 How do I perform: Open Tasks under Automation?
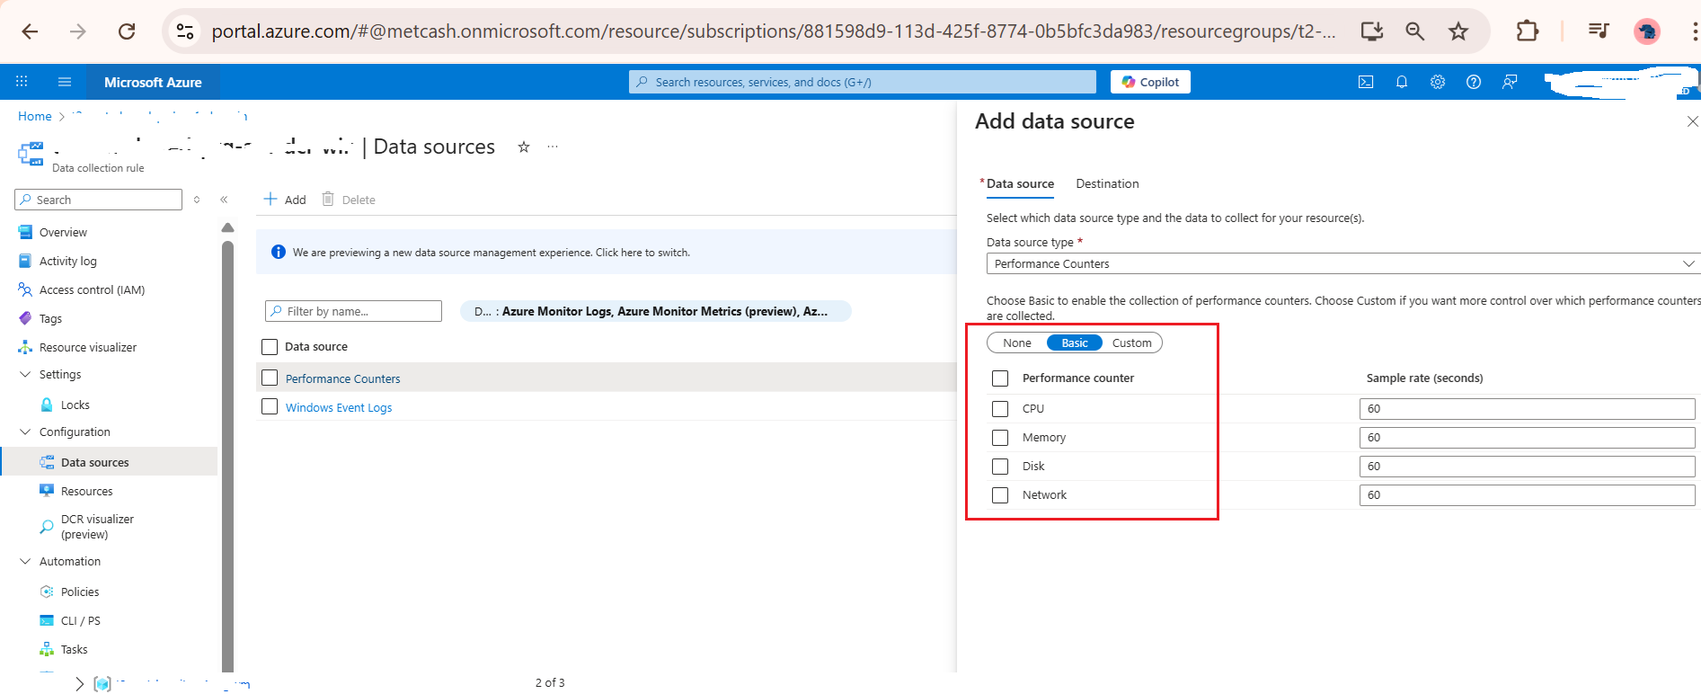(x=74, y=649)
